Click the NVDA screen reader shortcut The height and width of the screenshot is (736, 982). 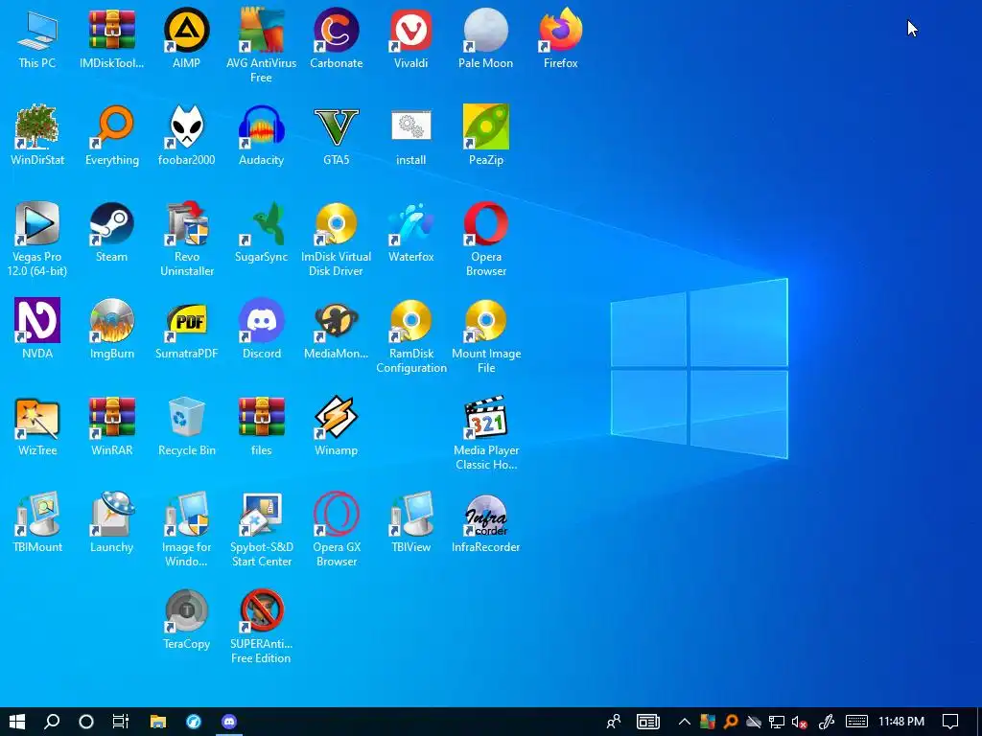click(37, 330)
